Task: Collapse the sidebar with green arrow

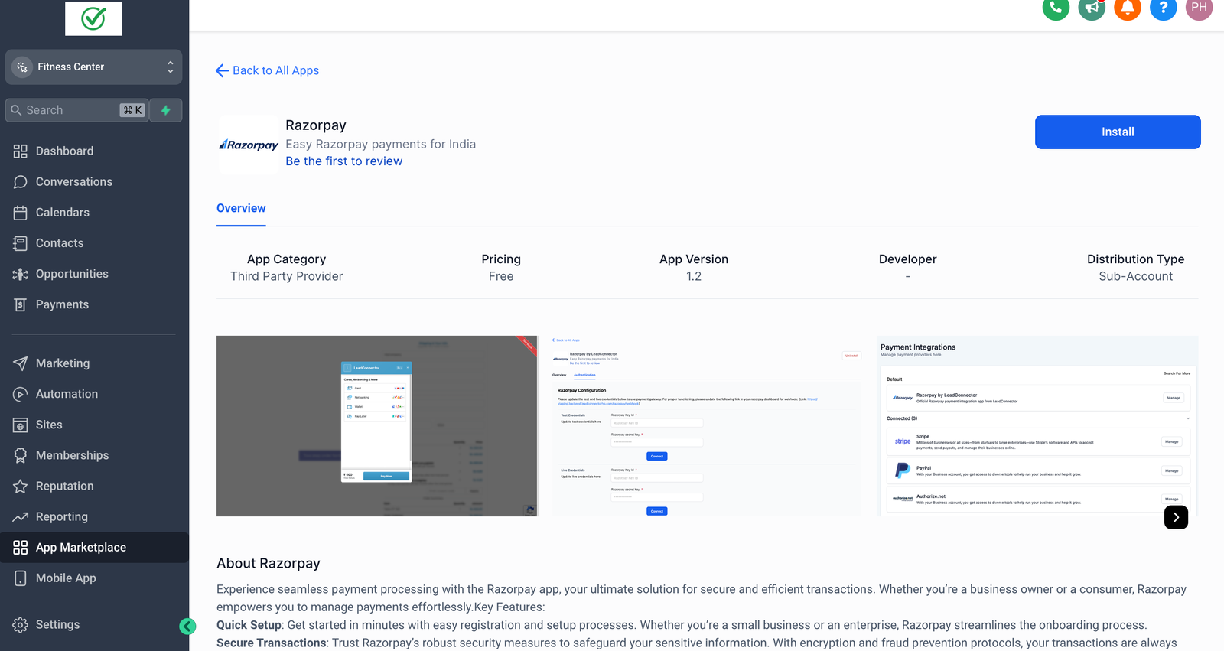Action: [x=187, y=627]
